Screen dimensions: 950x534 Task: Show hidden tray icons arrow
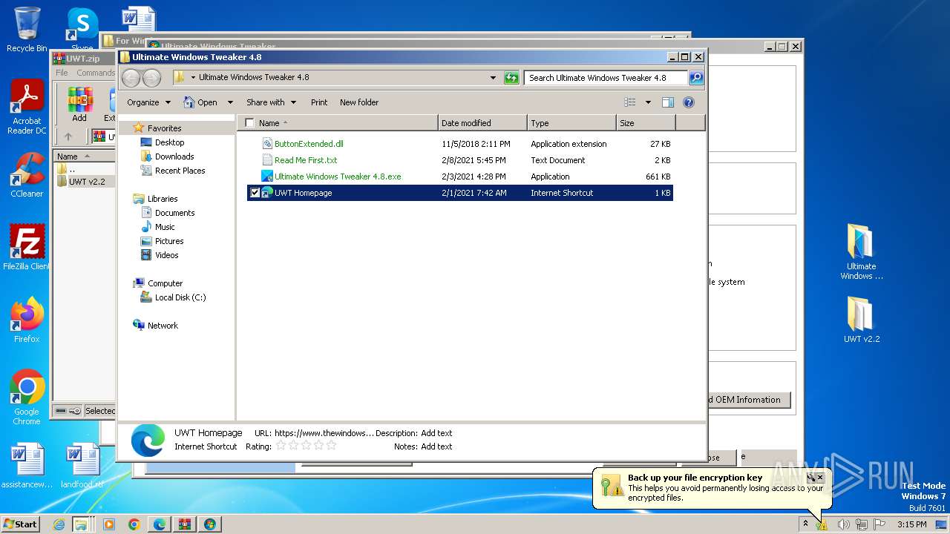(x=805, y=524)
